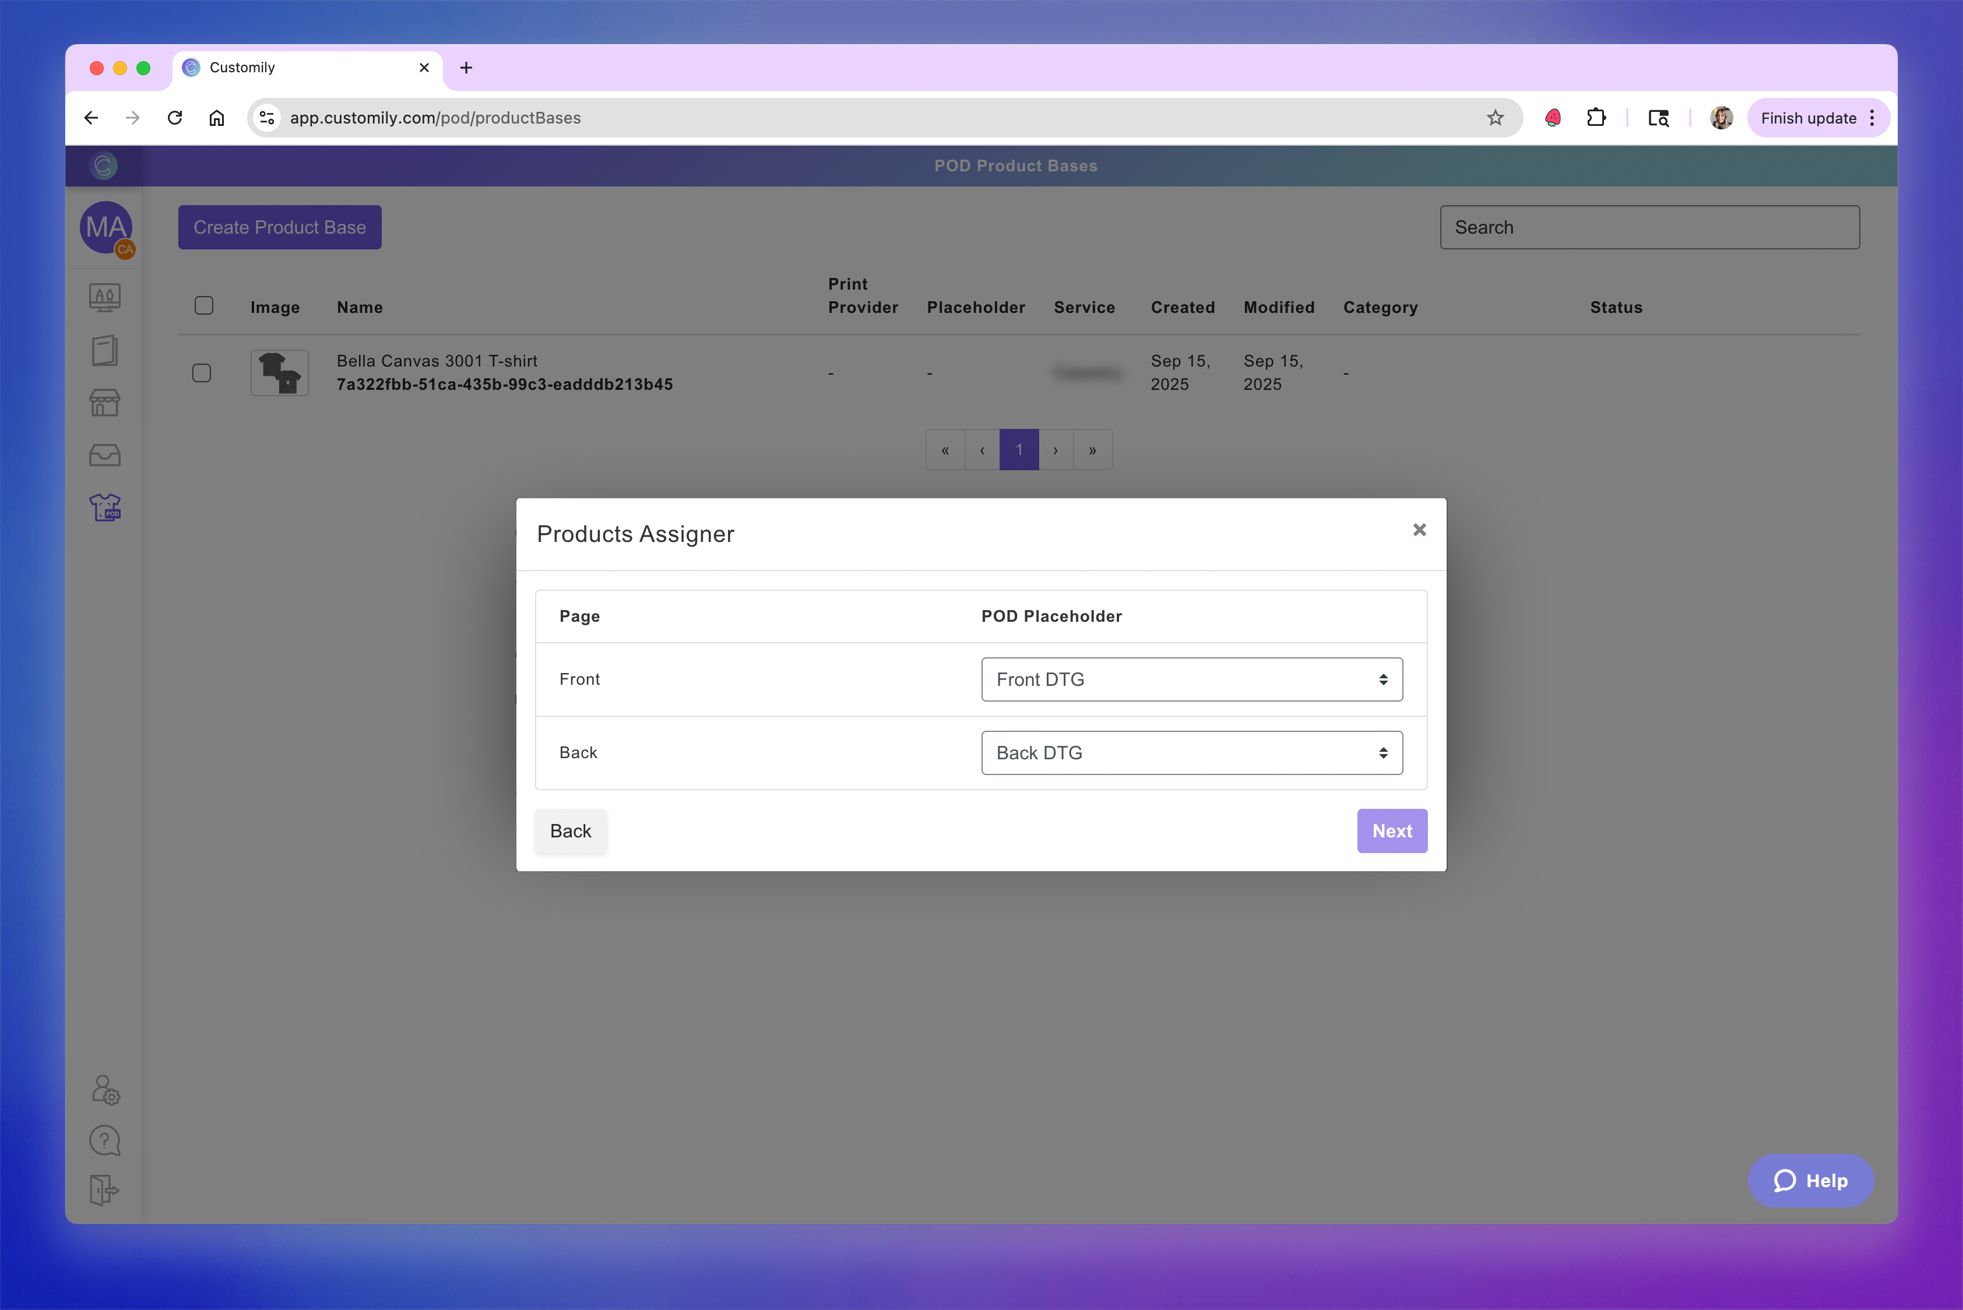Image resolution: width=1963 pixels, height=1310 pixels.
Task: Close the Products Assigner dialog
Action: 1419,530
